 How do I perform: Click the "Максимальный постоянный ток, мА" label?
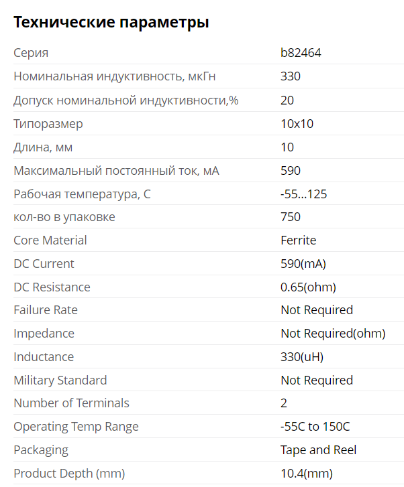pos(116,171)
